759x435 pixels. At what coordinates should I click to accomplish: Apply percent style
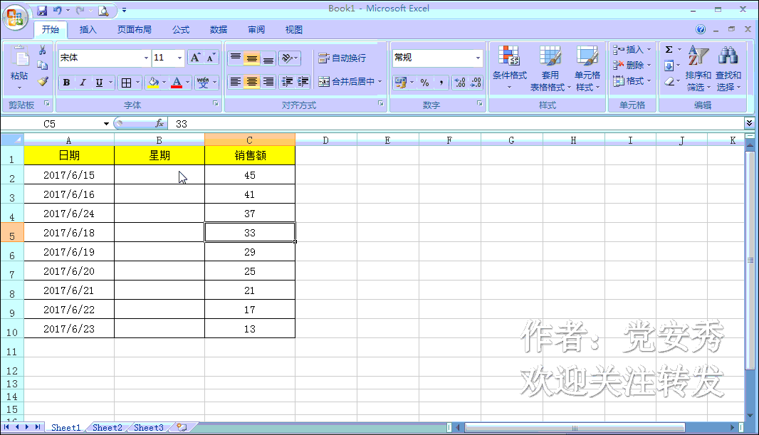[424, 83]
